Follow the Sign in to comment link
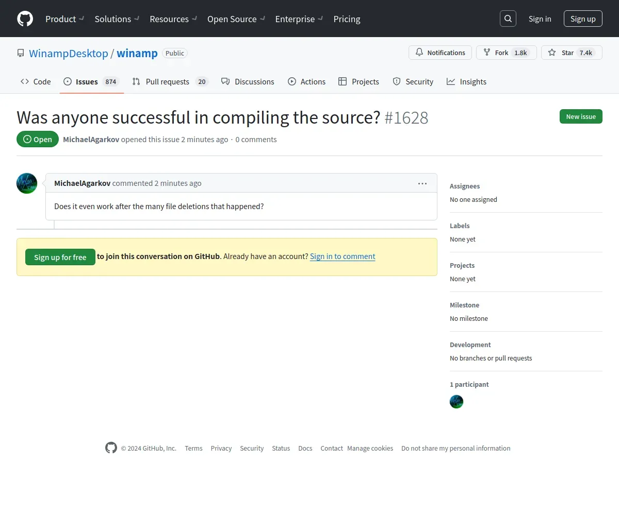The height and width of the screenshot is (515, 619). (x=343, y=256)
